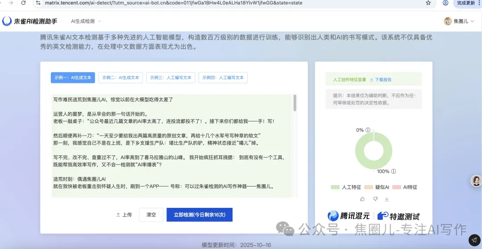482x249 pixels.
Task: Open the floating avatar assistant on right edge
Action: coord(476,181)
